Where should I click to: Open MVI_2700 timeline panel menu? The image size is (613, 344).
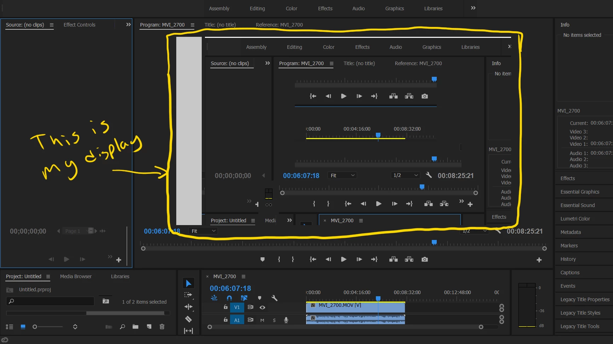tap(244, 276)
